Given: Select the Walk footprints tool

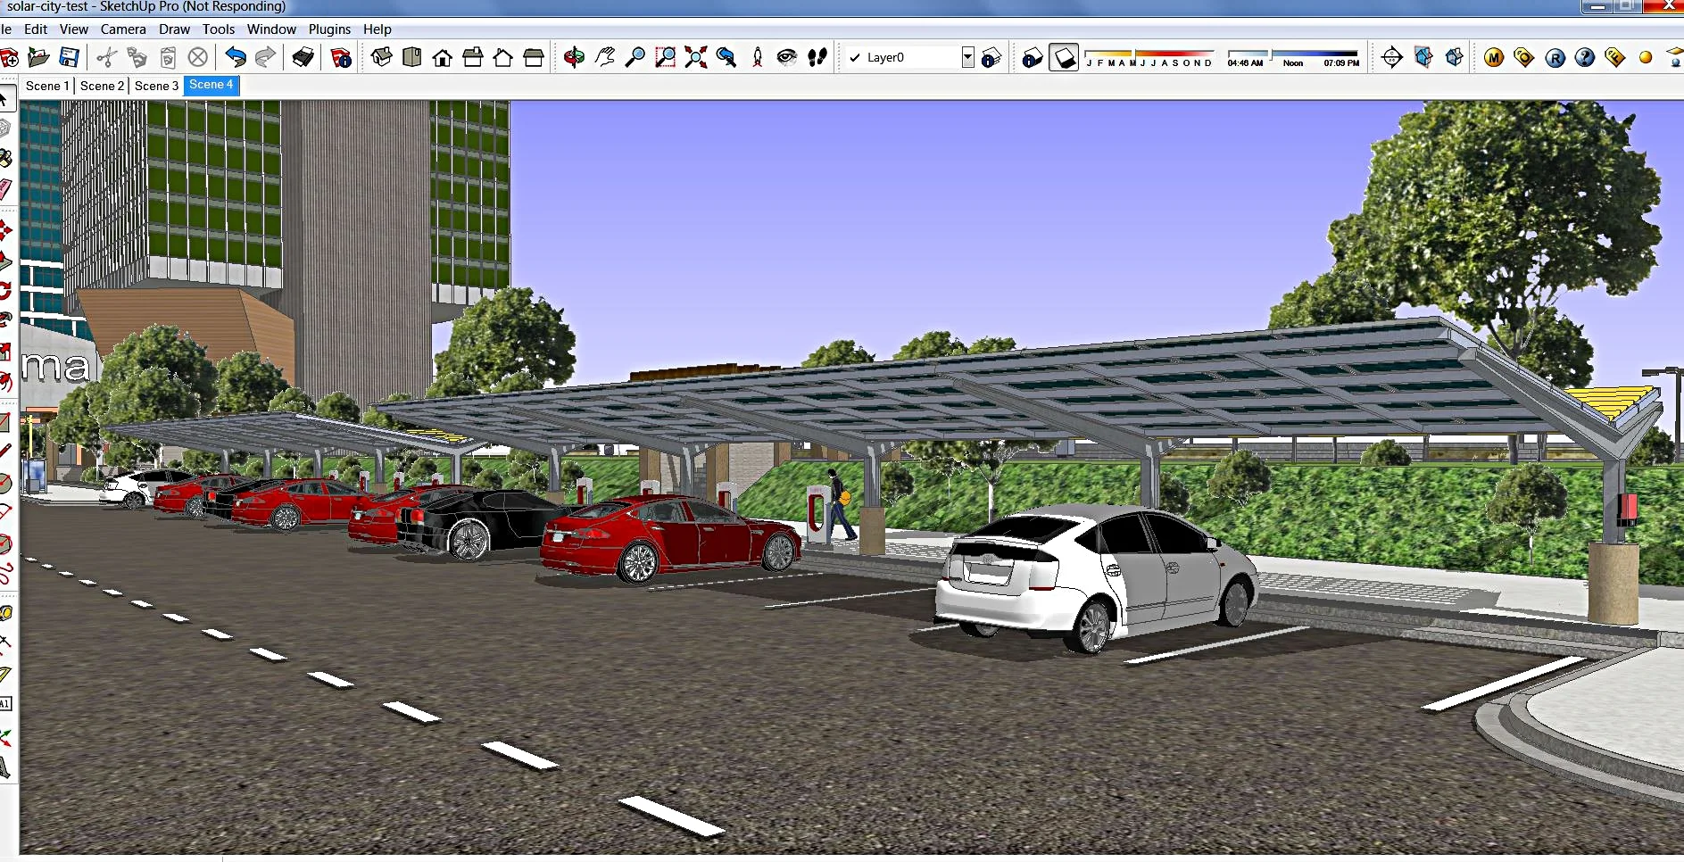Looking at the screenshot, I should point(817,58).
